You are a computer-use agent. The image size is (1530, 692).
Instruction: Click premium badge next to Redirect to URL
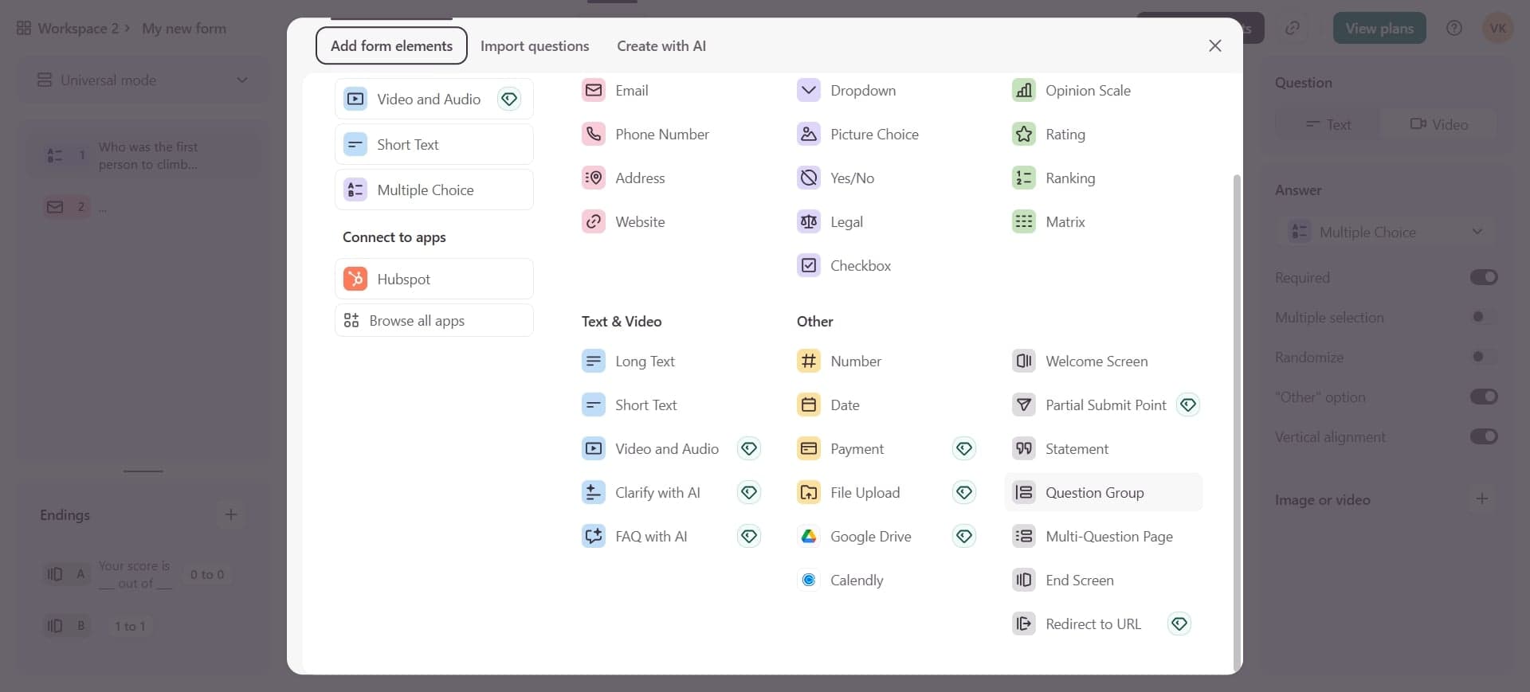click(1179, 624)
